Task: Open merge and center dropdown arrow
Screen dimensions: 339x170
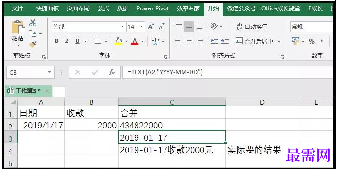Action: (279, 41)
